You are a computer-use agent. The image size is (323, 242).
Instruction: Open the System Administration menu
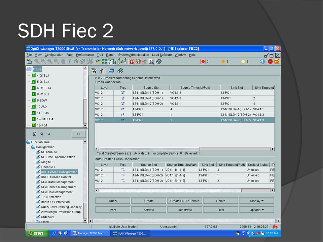(134, 55)
